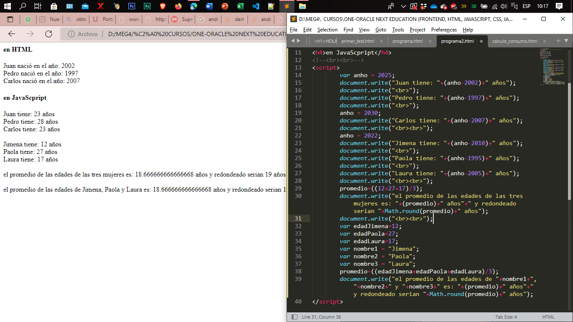Click the Archivo site info icon
Screen dimensions: 573x322
[x=71, y=34]
